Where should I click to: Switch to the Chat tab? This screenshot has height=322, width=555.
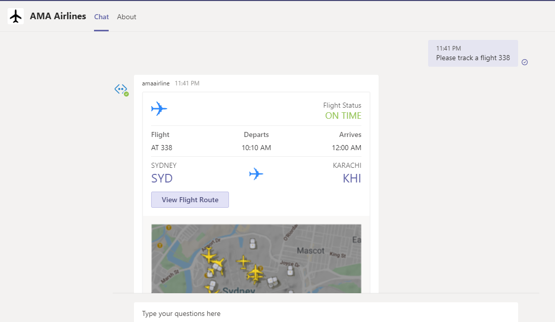[101, 17]
